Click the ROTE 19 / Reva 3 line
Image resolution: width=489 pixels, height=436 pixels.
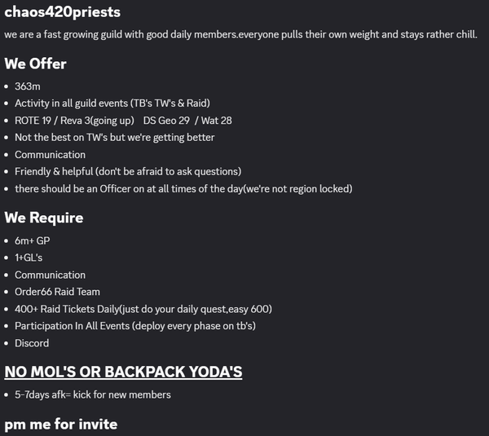coord(74,121)
